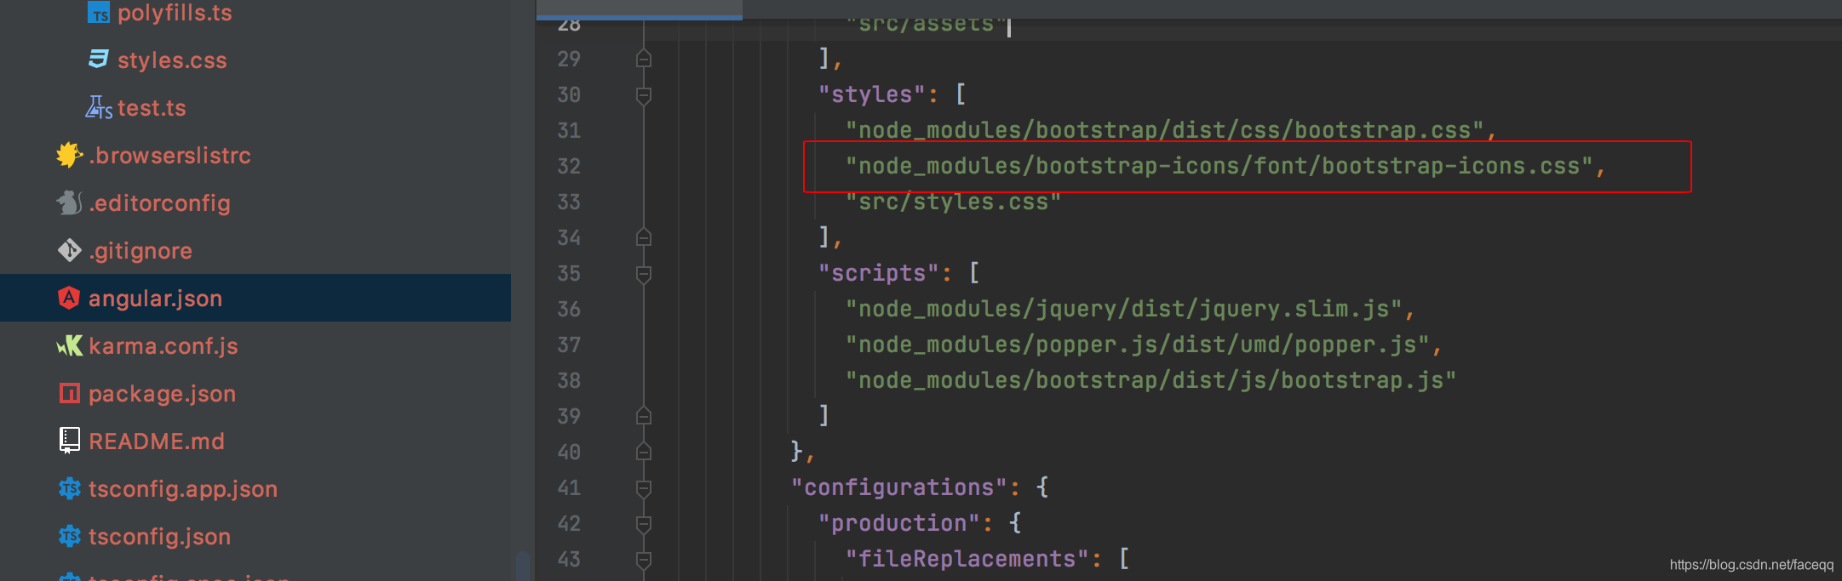Select tsconfig.json in the tree
The image size is (1842, 581).
159,537
